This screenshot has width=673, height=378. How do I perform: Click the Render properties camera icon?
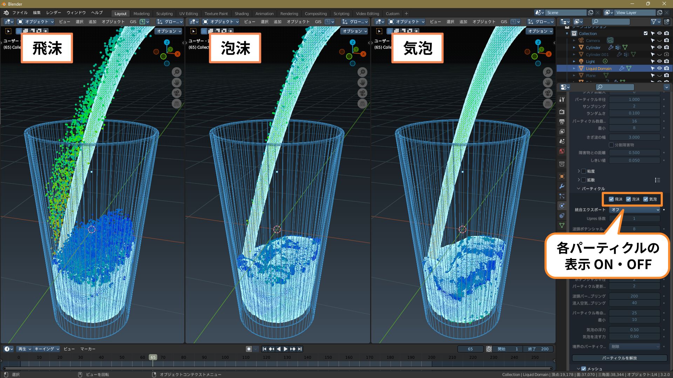coord(562,112)
